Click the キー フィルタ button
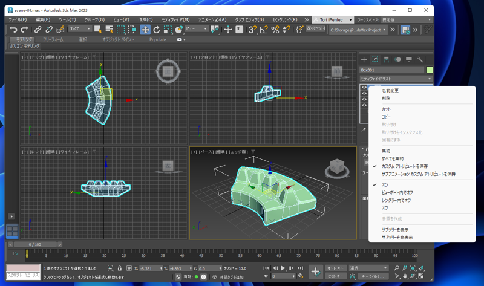 [373, 276]
